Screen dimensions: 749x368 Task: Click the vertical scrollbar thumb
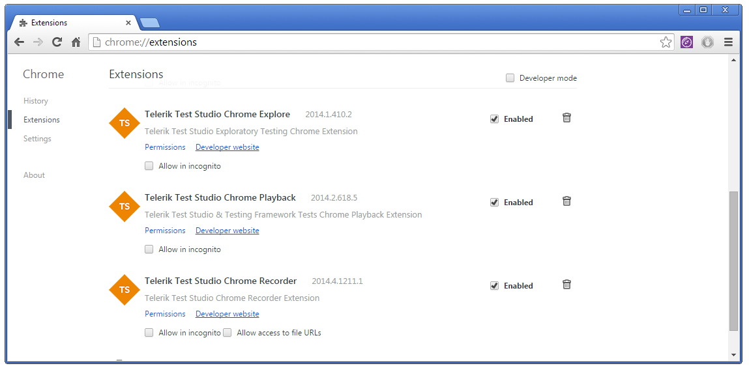click(734, 261)
